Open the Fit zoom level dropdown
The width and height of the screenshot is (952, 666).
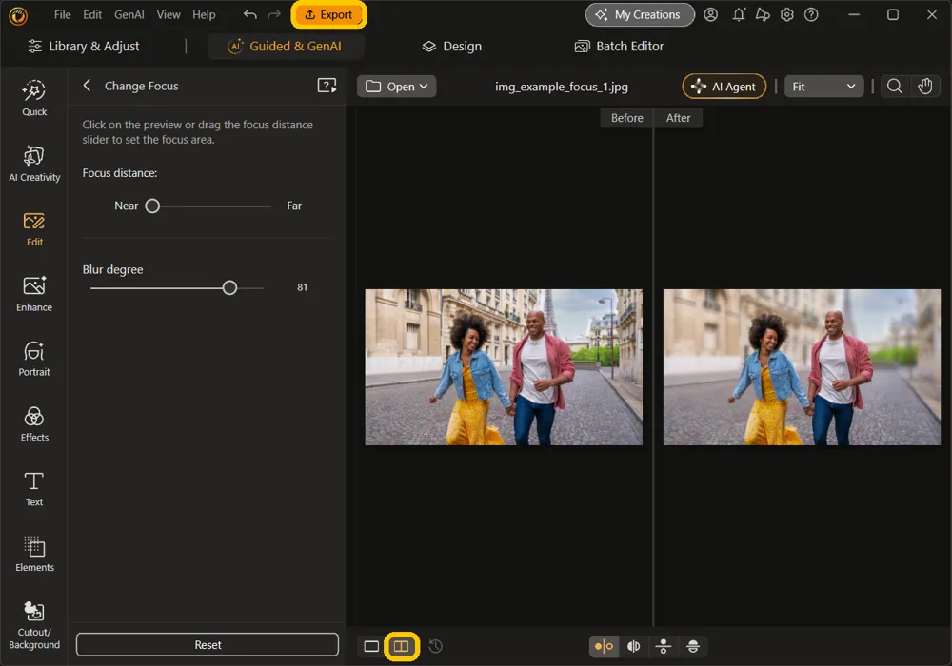[x=823, y=87]
